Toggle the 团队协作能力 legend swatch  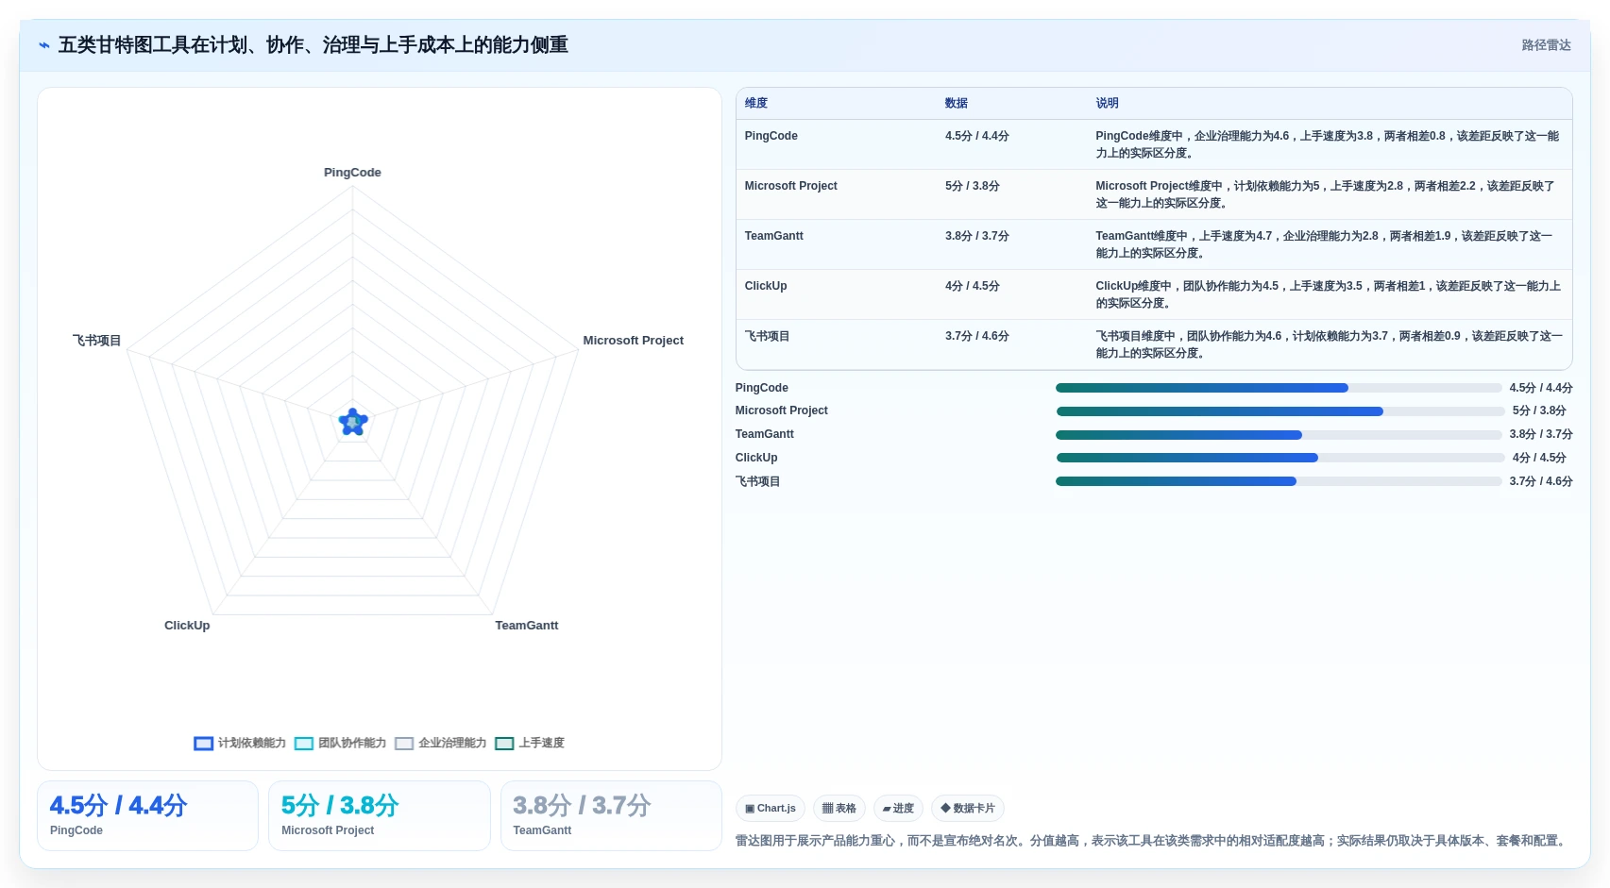[304, 744]
